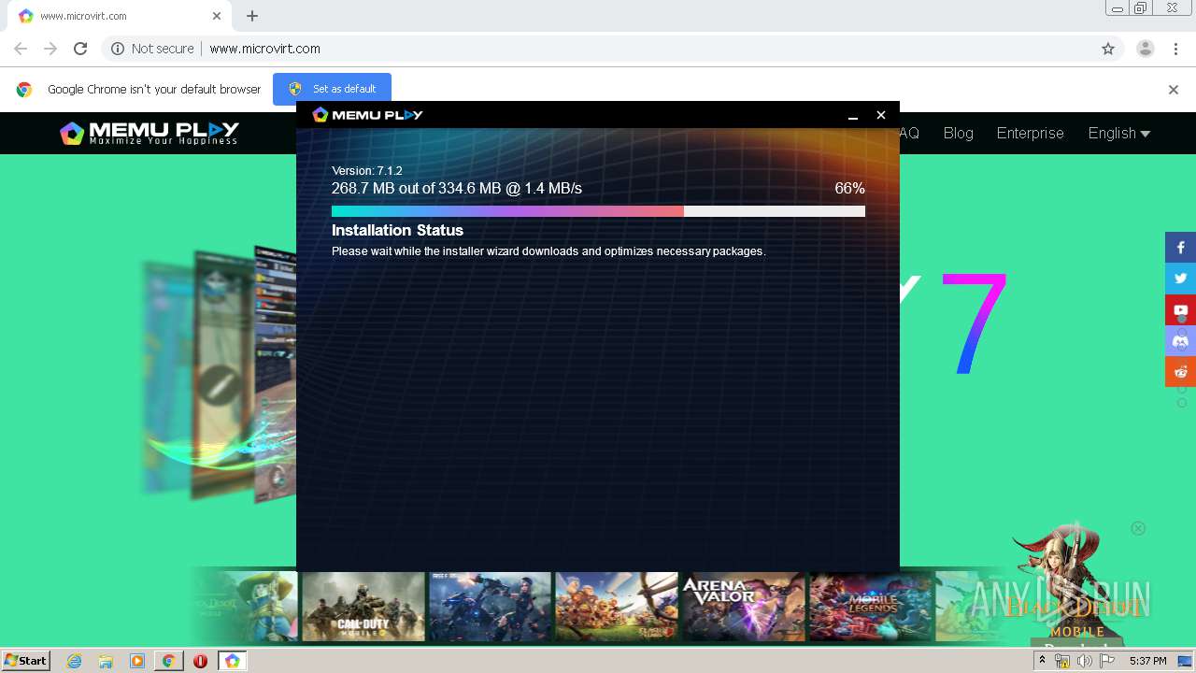Screen dimensions: 1196x673
Task: Click Set as default button
Action: point(332,89)
